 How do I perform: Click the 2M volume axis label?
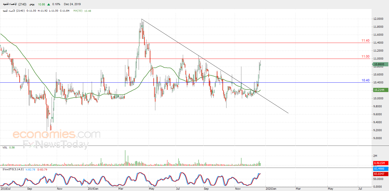(375, 156)
